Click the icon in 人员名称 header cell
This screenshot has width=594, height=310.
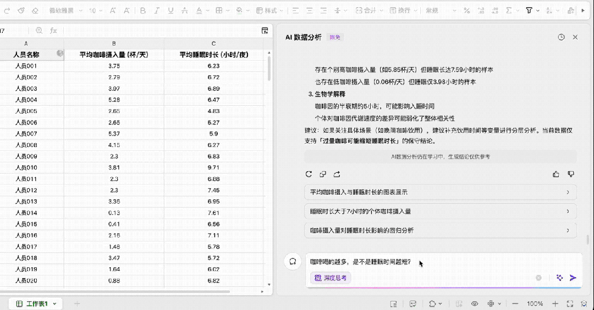(60, 54)
